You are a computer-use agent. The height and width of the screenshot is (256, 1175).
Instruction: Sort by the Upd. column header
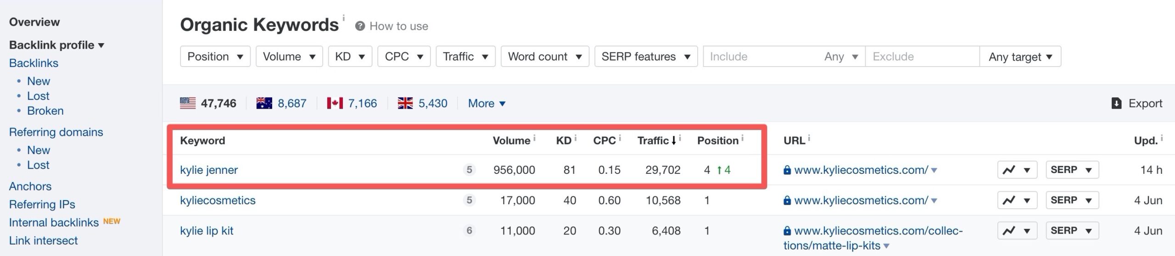click(x=1146, y=140)
